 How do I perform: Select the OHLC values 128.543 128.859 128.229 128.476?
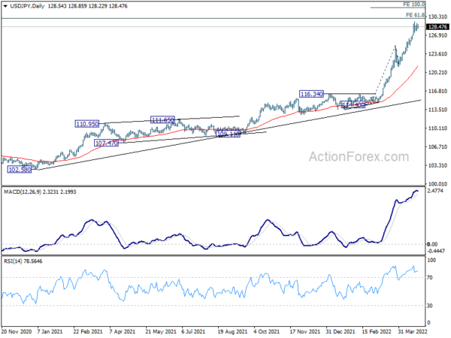[x=87, y=6]
